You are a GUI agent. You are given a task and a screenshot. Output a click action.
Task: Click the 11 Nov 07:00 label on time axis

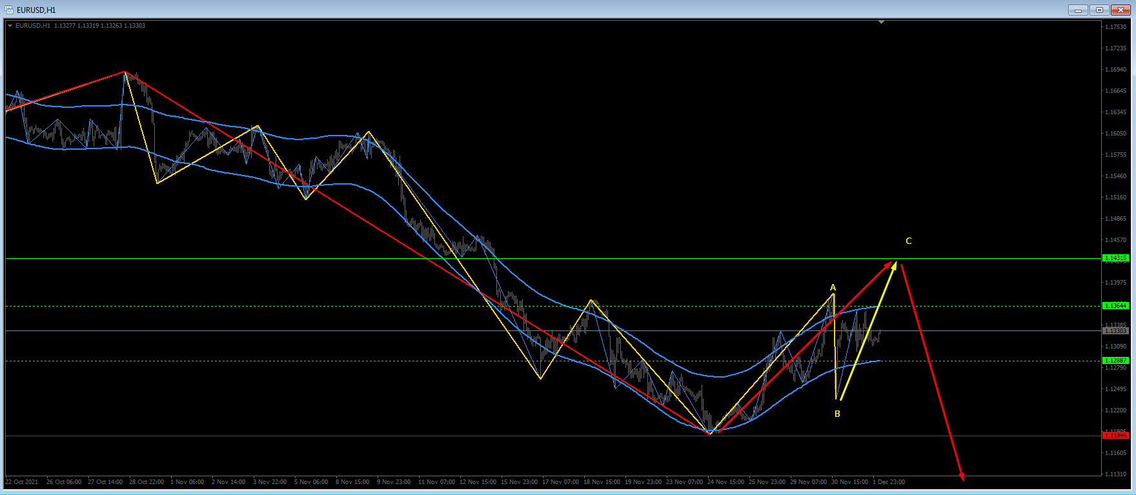tap(436, 482)
